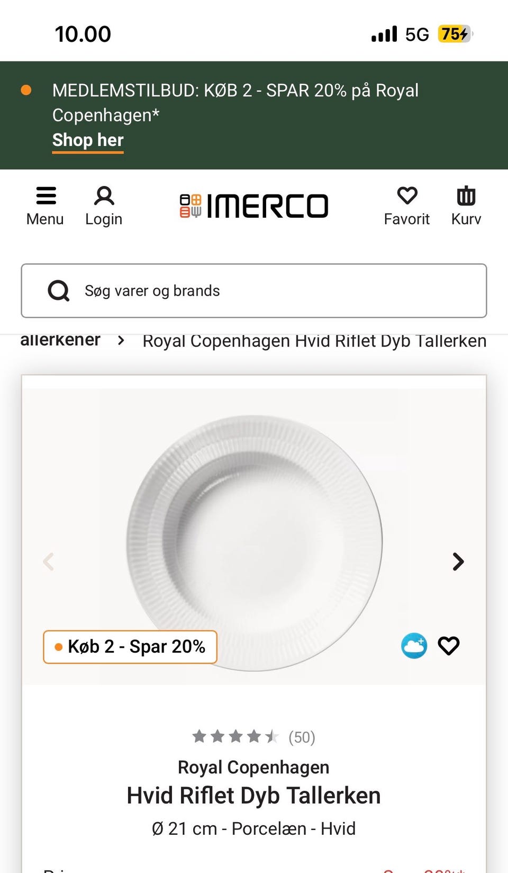Focus the 'Søg varer og brands' search field
This screenshot has height=873, width=508.
(x=275, y=291)
